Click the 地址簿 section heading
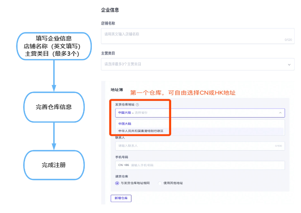Screen dimensions: 301x213 117,90
